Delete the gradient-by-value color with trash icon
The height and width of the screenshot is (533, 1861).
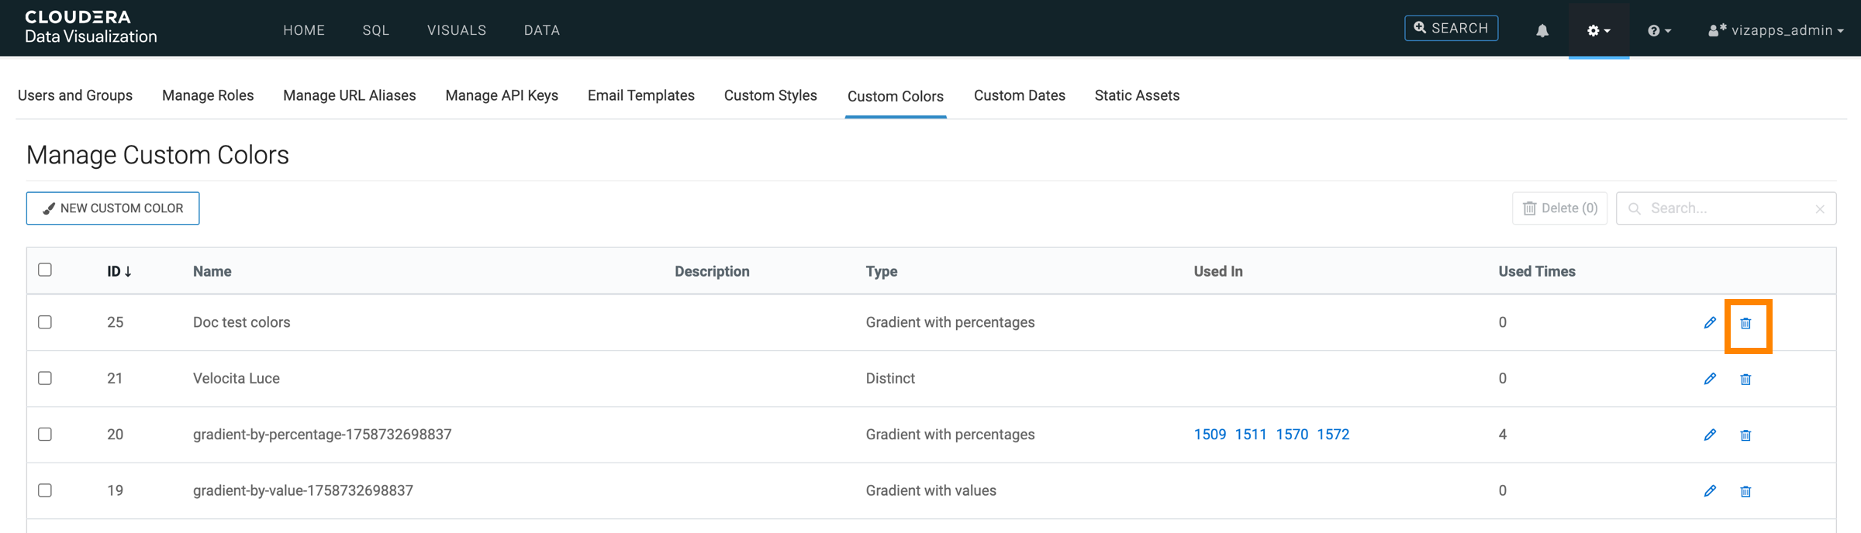tap(1745, 491)
